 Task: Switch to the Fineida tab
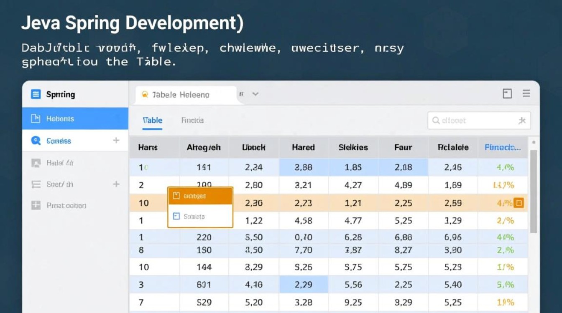point(192,120)
